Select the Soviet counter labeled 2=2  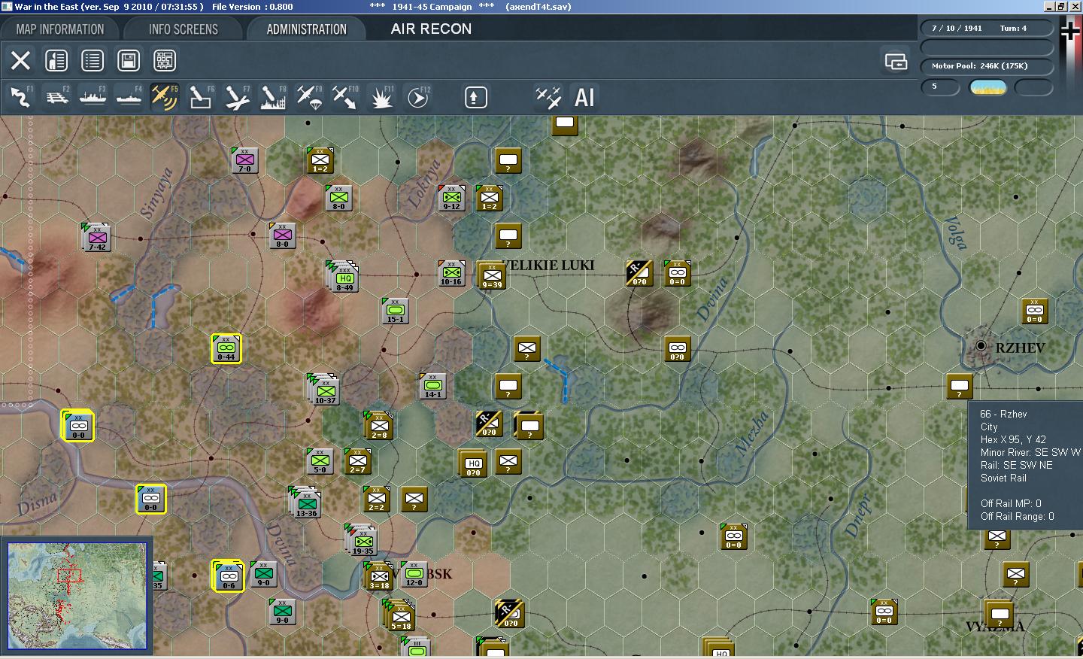coord(376,499)
